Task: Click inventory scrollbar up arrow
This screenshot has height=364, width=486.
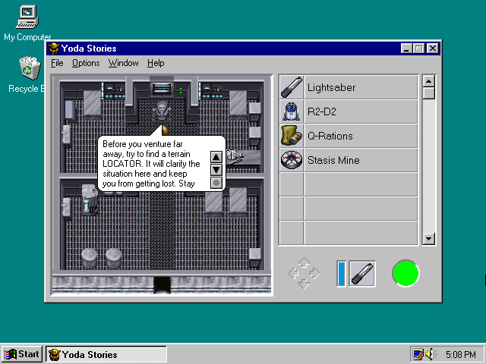Action: [x=428, y=82]
